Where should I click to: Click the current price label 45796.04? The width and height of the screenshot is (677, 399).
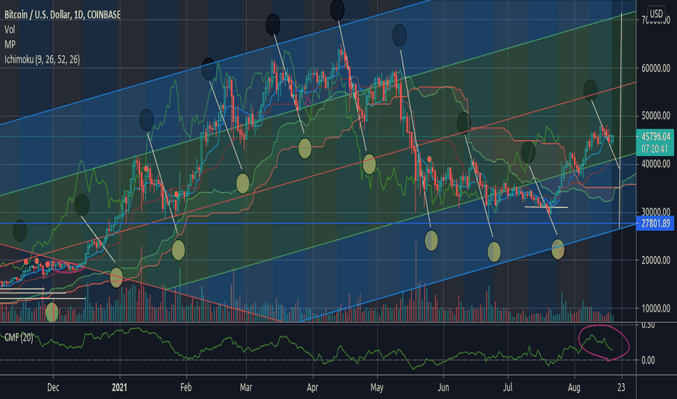(x=655, y=136)
